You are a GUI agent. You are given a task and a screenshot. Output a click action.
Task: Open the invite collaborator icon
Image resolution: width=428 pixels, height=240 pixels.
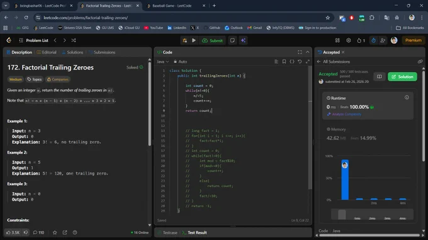[383, 40]
